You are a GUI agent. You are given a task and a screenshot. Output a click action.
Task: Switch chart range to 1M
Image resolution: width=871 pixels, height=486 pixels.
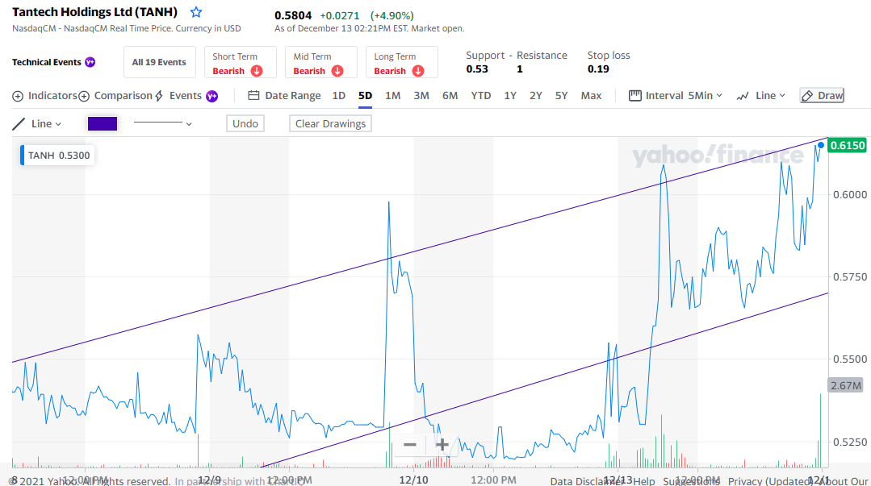pyautogui.click(x=393, y=95)
